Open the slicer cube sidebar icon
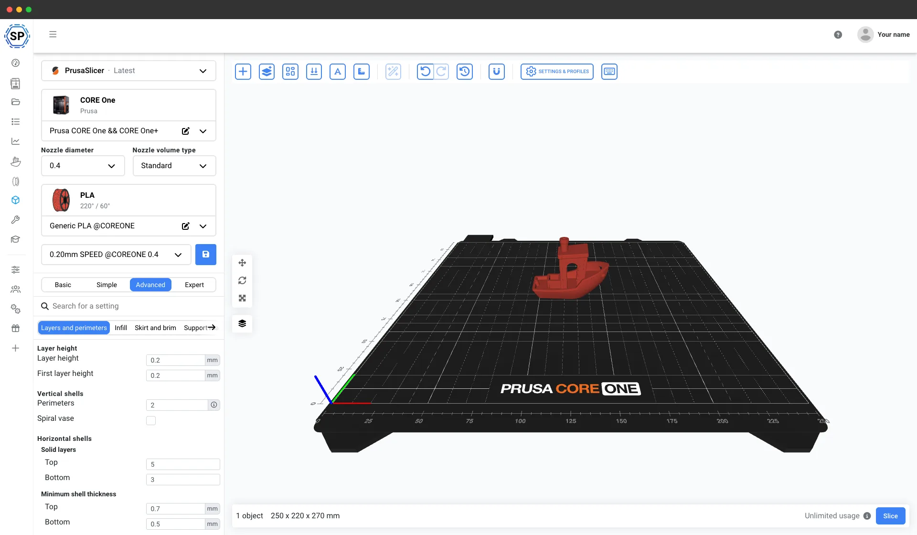The width and height of the screenshot is (917, 535). point(15,200)
